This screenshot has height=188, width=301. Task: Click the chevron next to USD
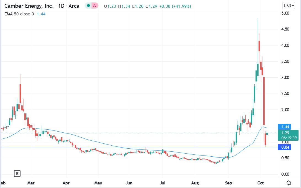293,5
